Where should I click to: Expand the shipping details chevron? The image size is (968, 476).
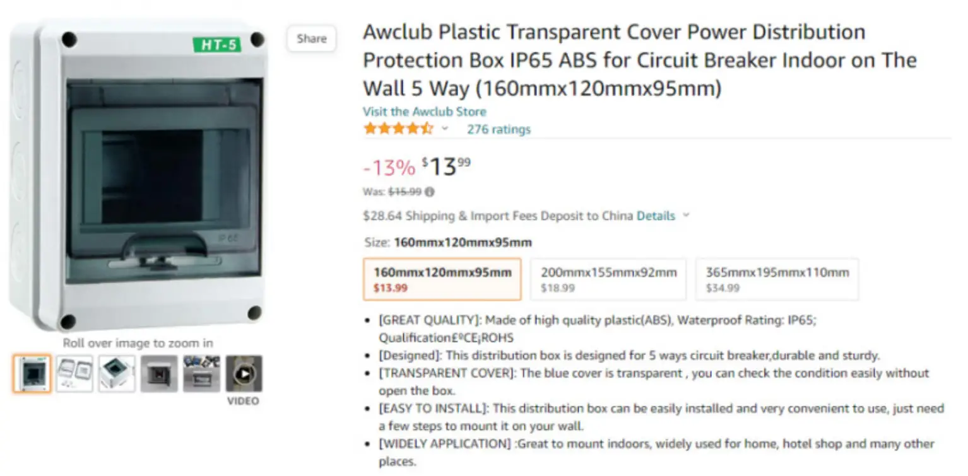point(686,216)
